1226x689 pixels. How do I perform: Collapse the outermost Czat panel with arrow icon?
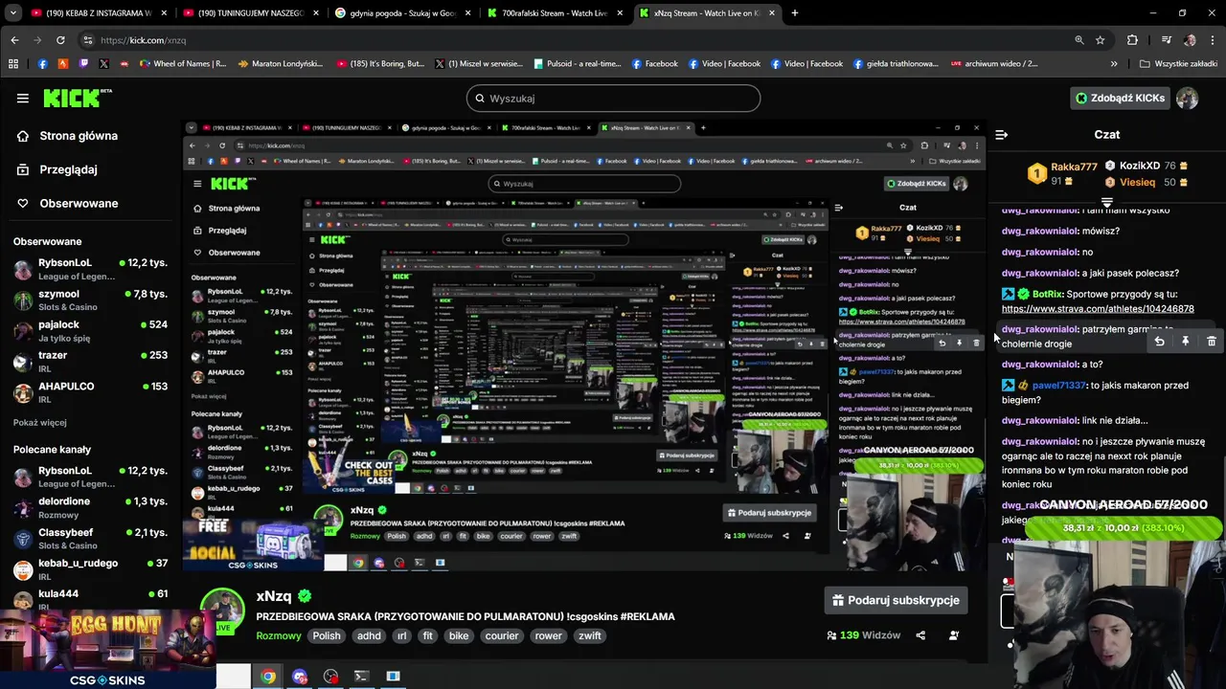coord(1001,135)
